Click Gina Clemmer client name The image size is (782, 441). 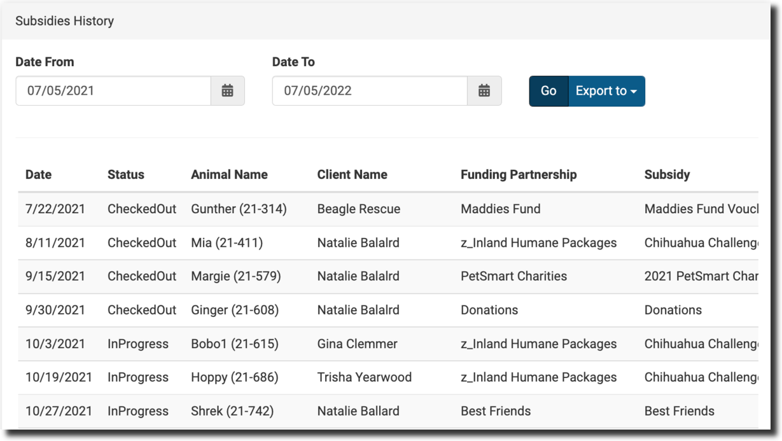[x=357, y=344]
